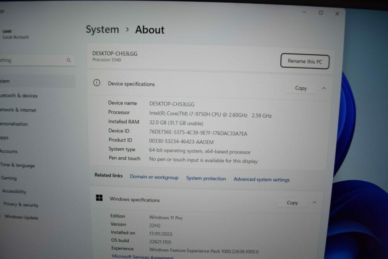Open Apps settings

tap(4, 138)
